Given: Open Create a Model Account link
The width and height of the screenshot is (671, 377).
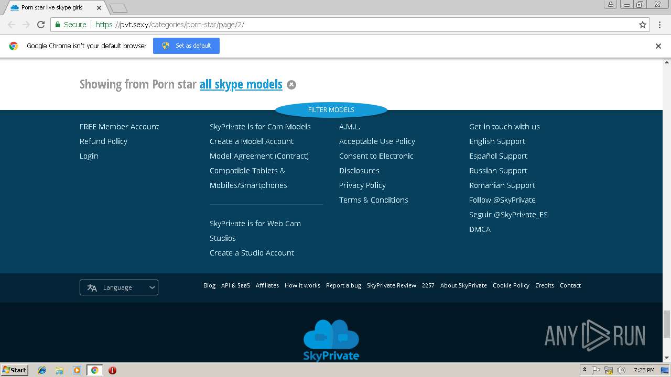Looking at the screenshot, I should coord(252,141).
